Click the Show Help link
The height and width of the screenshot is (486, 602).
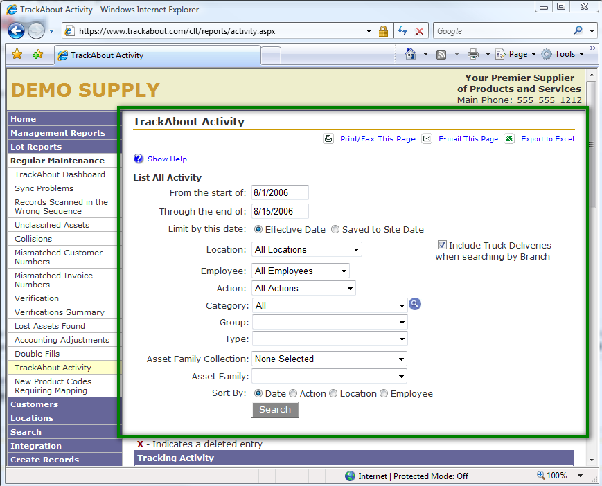(167, 159)
